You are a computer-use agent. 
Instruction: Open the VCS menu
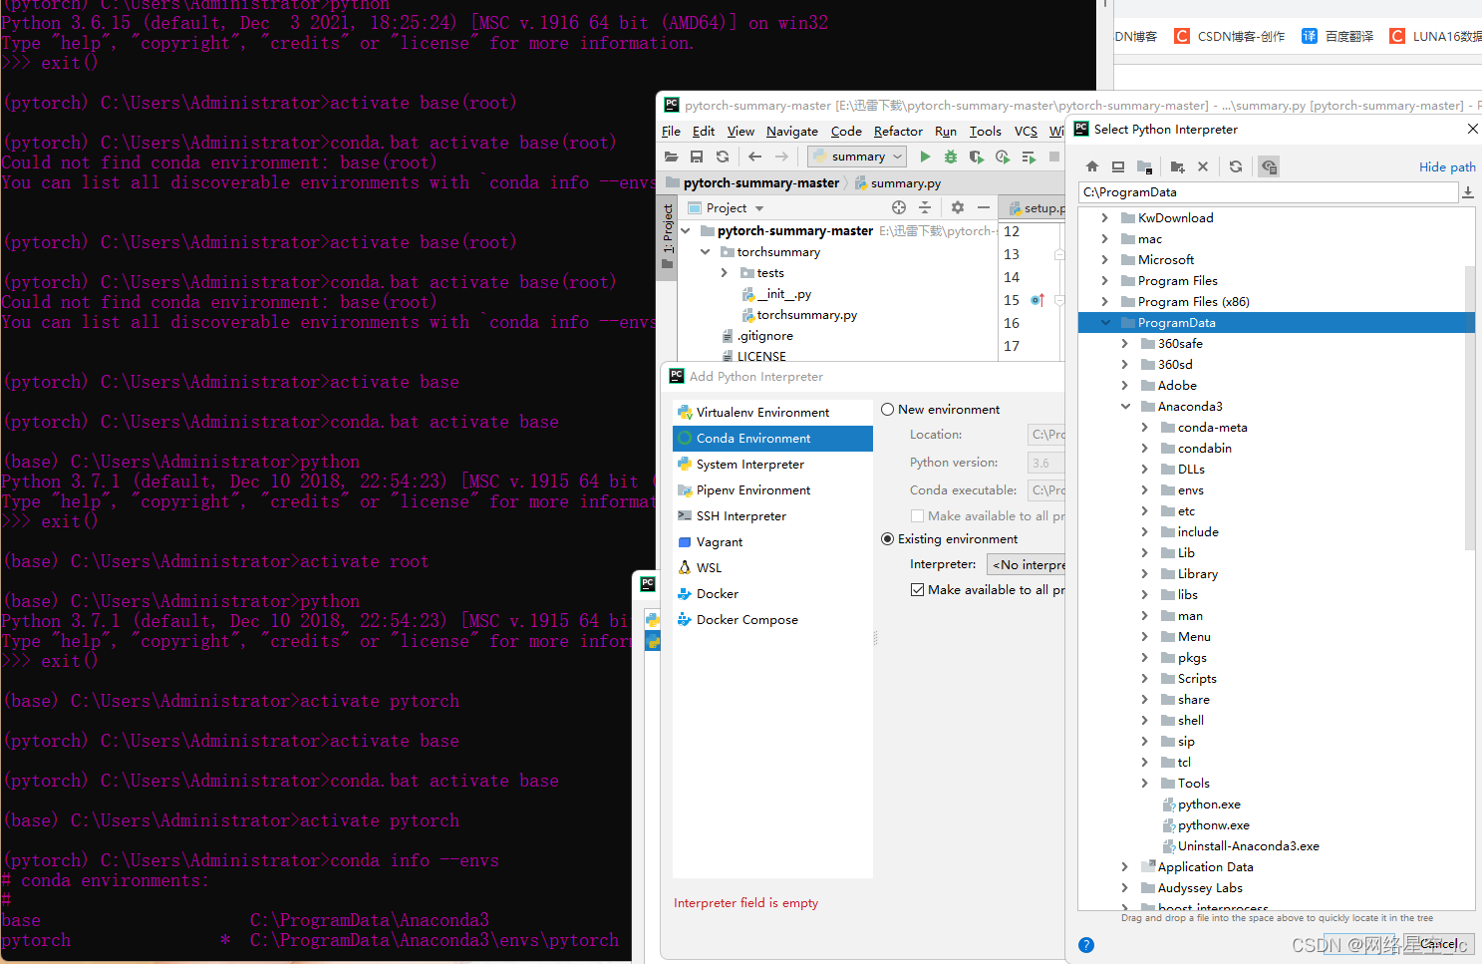coord(1026,132)
